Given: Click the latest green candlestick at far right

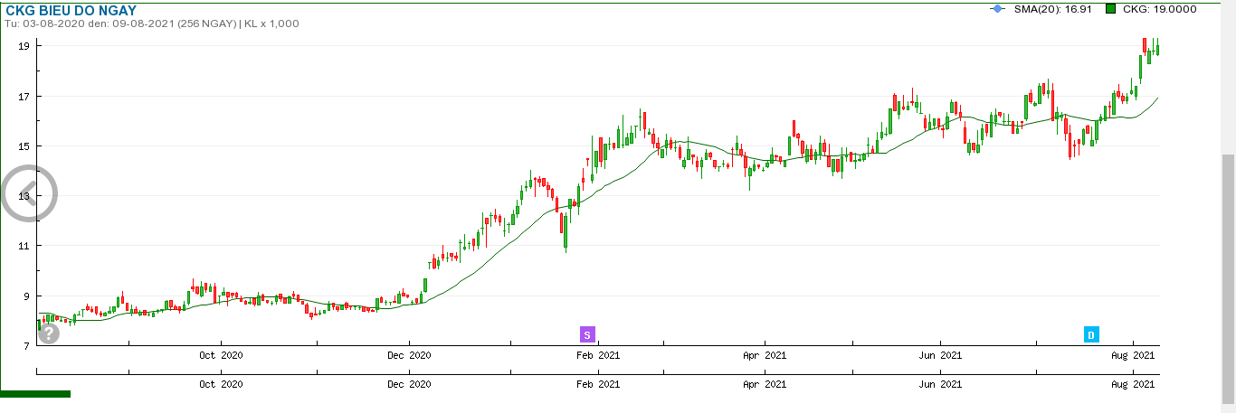Looking at the screenshot, I should (x=1157, y=50).
